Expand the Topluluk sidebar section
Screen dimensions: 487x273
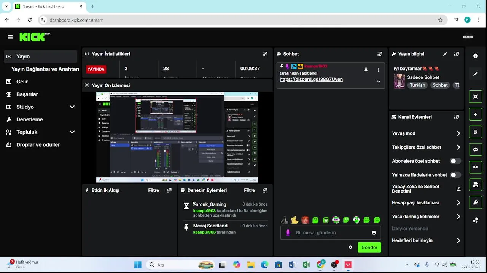pos(72,132)
